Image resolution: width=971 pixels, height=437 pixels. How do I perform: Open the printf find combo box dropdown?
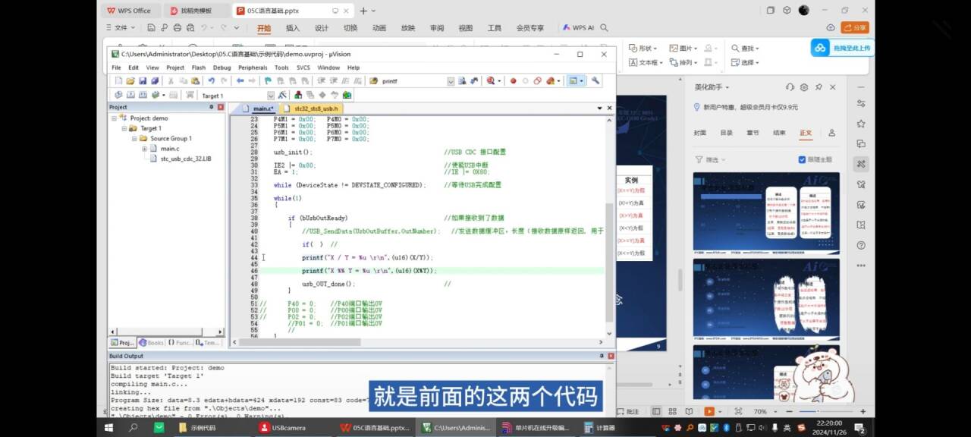pos(450,81)
